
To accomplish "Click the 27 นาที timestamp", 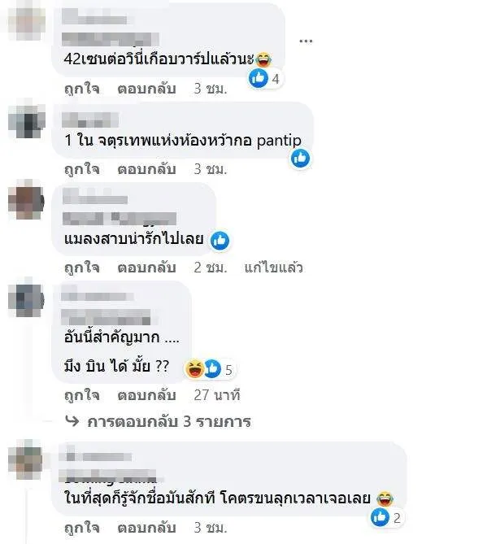I will click(217, 395).
